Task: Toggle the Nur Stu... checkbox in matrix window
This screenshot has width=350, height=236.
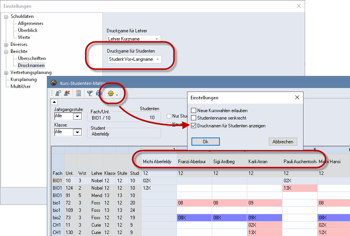Action: point(169,116)
